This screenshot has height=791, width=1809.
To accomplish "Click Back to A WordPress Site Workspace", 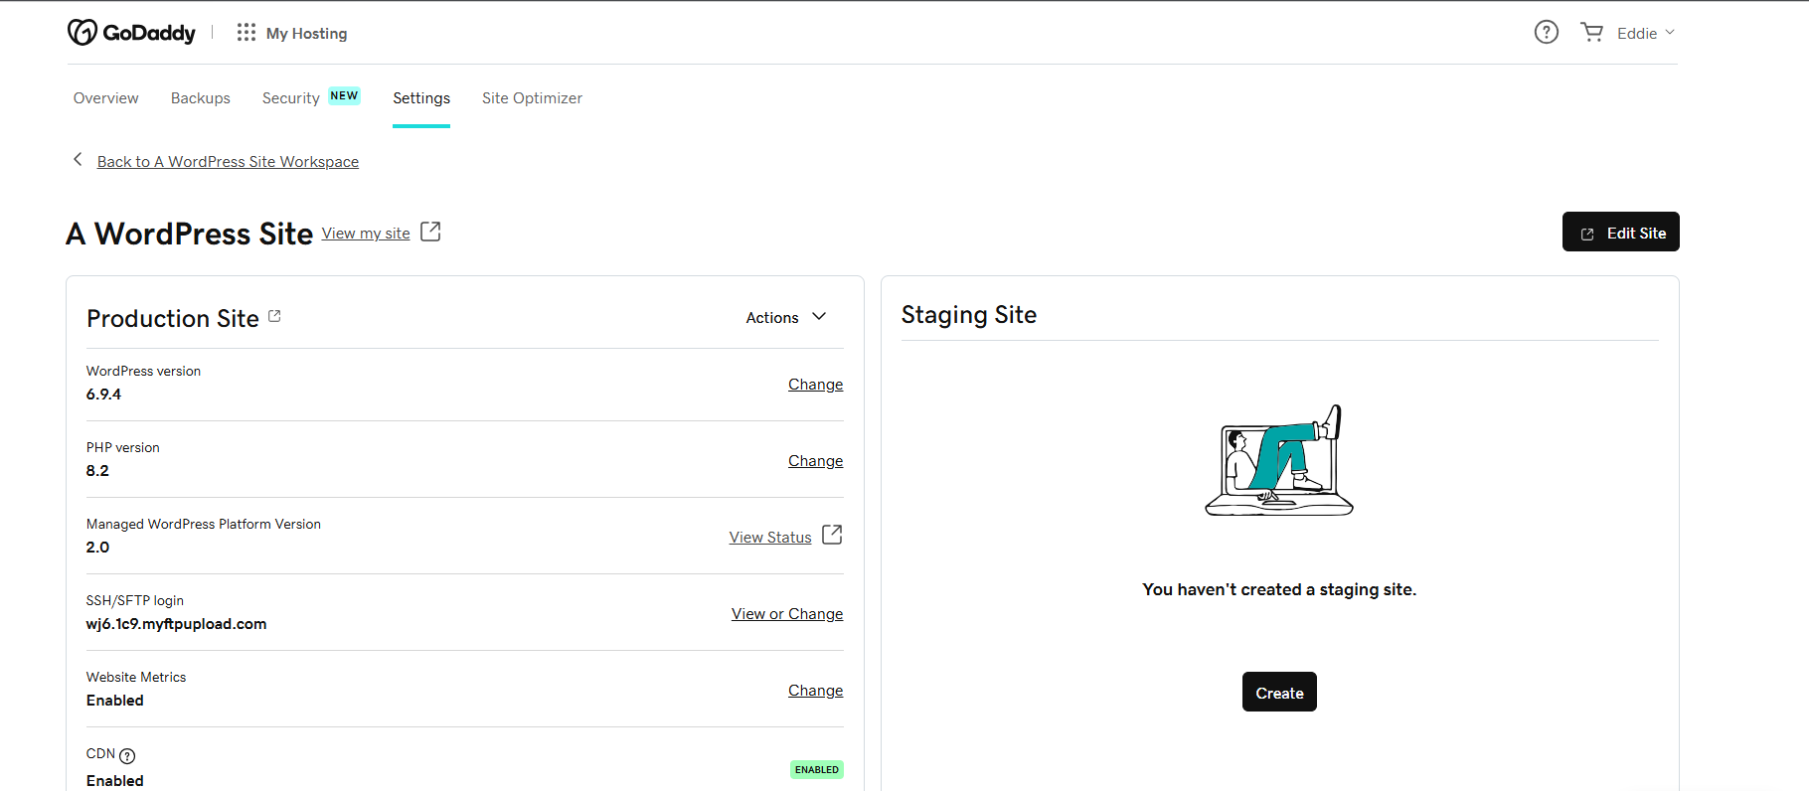I will [228, 161].
